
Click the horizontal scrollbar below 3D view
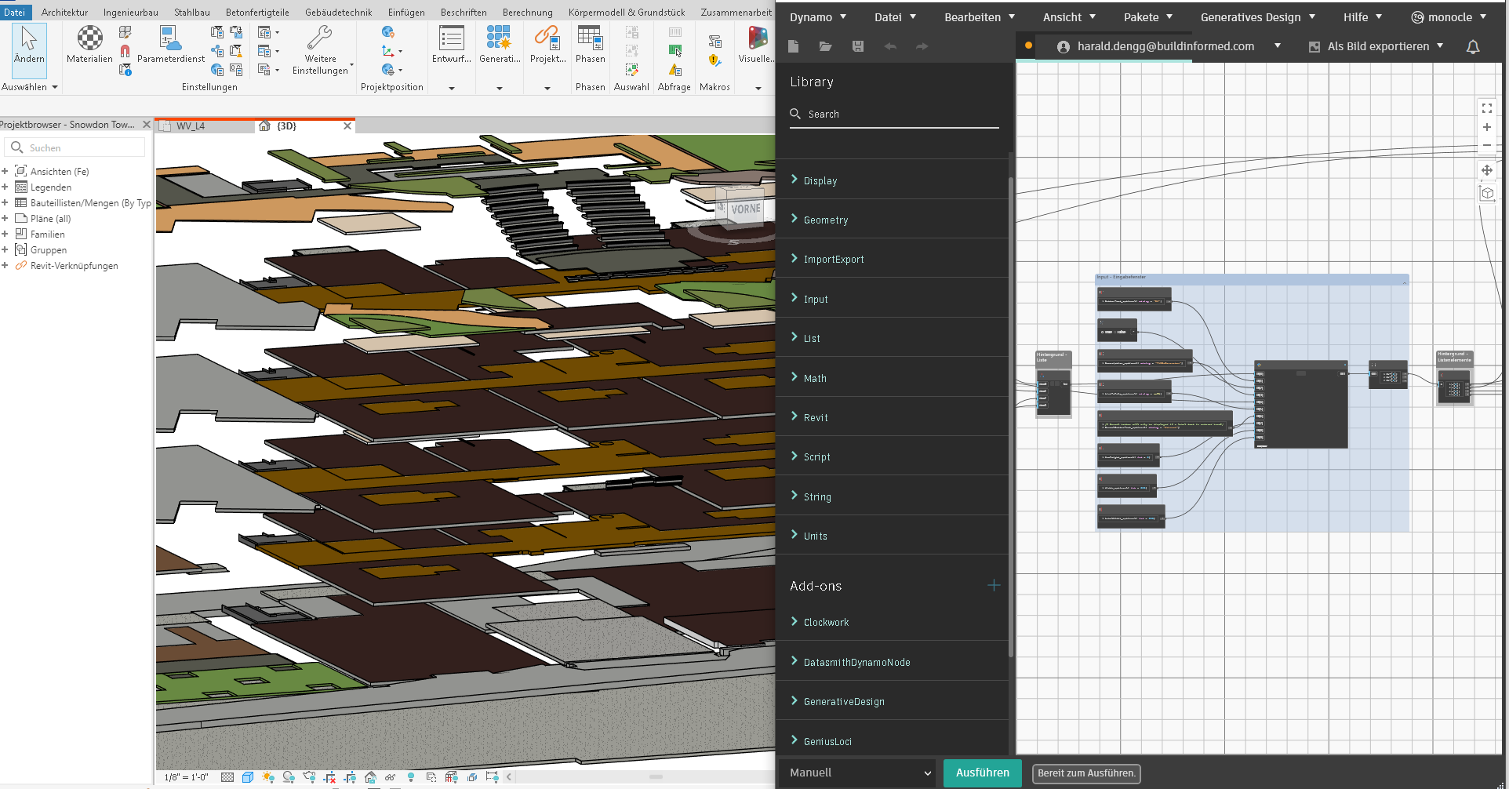pos(656,776)
